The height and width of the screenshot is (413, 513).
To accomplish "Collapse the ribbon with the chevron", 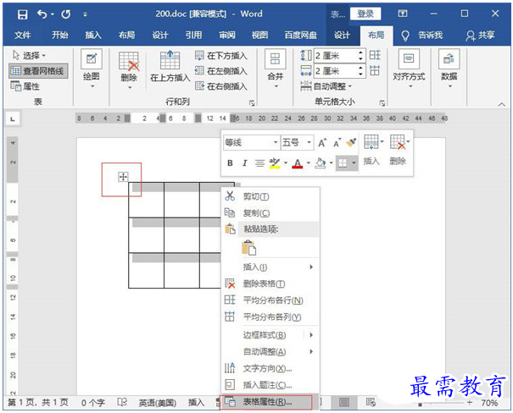I will pos(501,104).
